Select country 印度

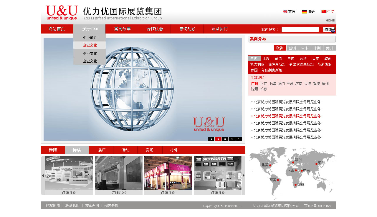pos(266,59)
